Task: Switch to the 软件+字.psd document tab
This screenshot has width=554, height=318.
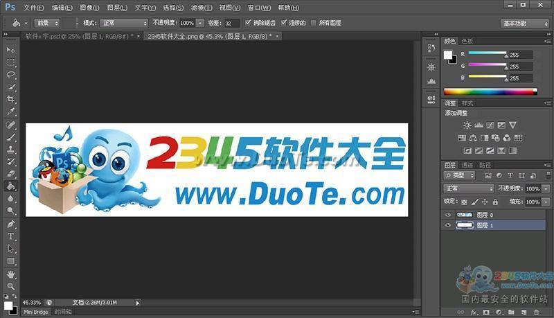Action: point(80,36)
